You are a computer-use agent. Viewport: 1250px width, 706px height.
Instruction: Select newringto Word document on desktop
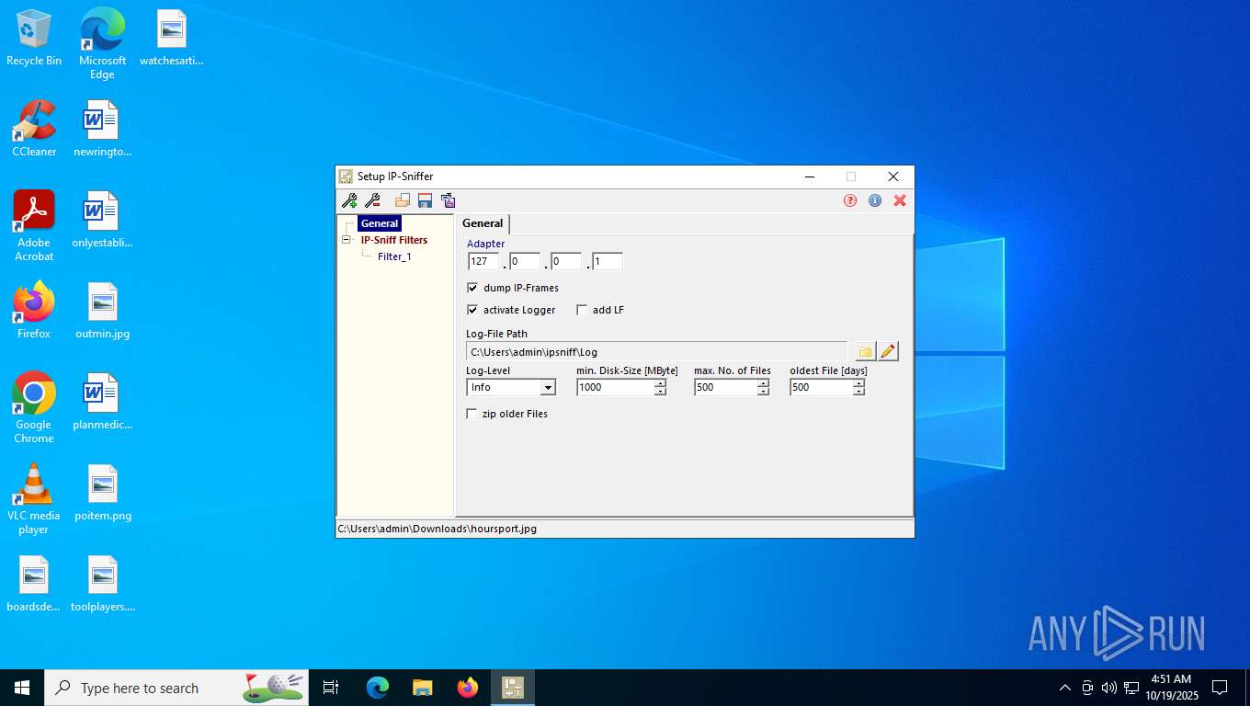(102, 129)
